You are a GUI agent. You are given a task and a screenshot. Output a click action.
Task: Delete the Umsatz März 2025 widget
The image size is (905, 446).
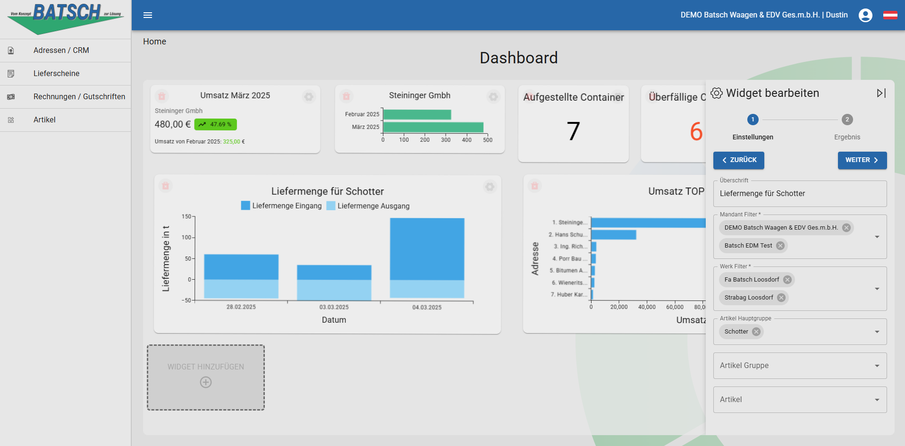[x=162, y=96]
